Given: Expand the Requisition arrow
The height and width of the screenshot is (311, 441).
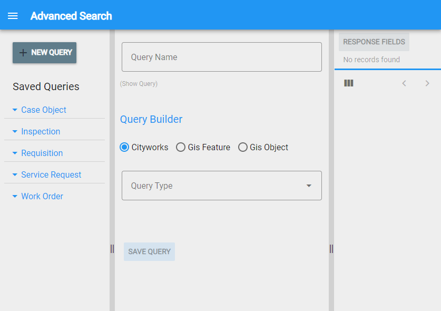Looking at the screenshot, I should click(15, 153).
